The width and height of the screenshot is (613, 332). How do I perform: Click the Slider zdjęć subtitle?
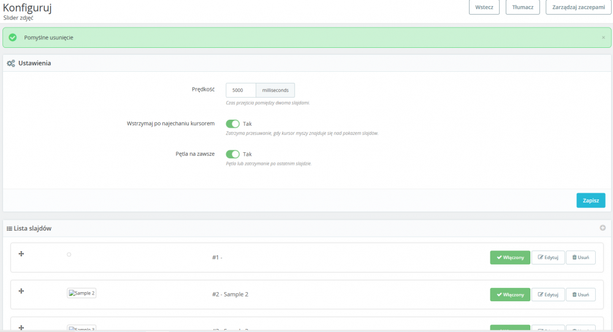click(x=18, y=18)
